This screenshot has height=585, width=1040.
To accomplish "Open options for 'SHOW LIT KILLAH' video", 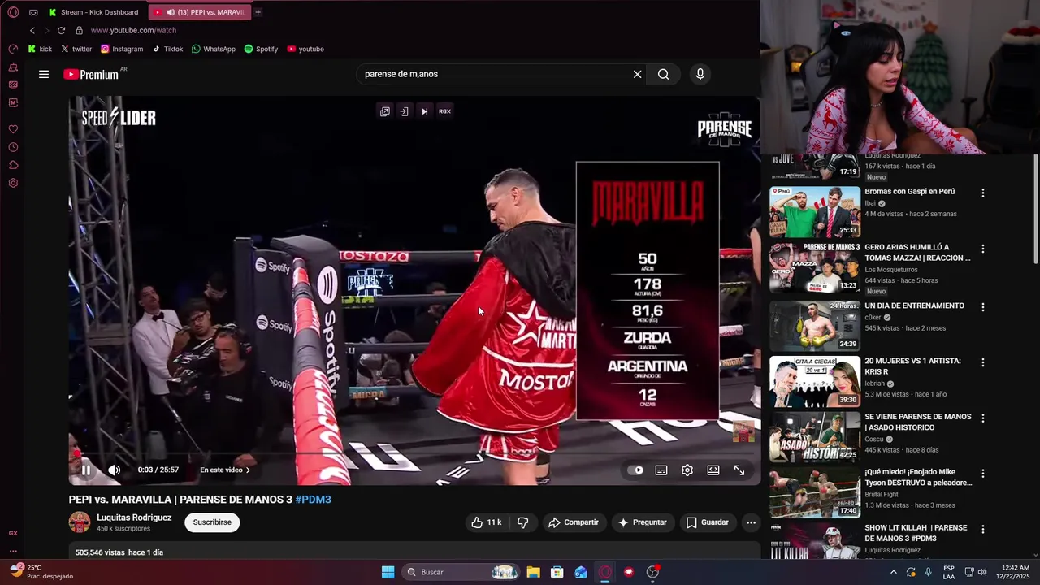I will point(983,529).
